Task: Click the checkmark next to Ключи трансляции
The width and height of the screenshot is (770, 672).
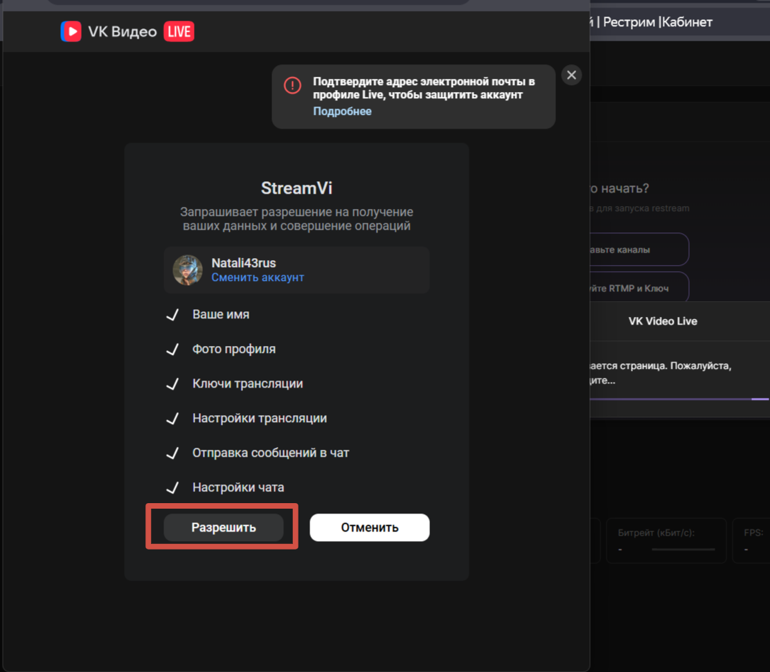Action: [x=172, y=384]
